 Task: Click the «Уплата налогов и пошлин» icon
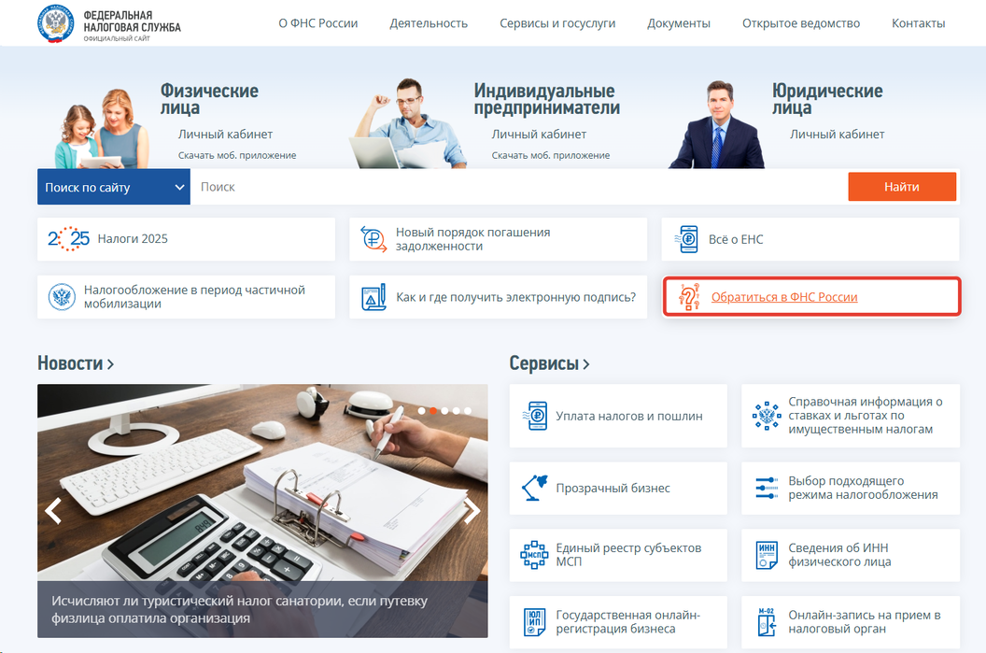[535, 416]
